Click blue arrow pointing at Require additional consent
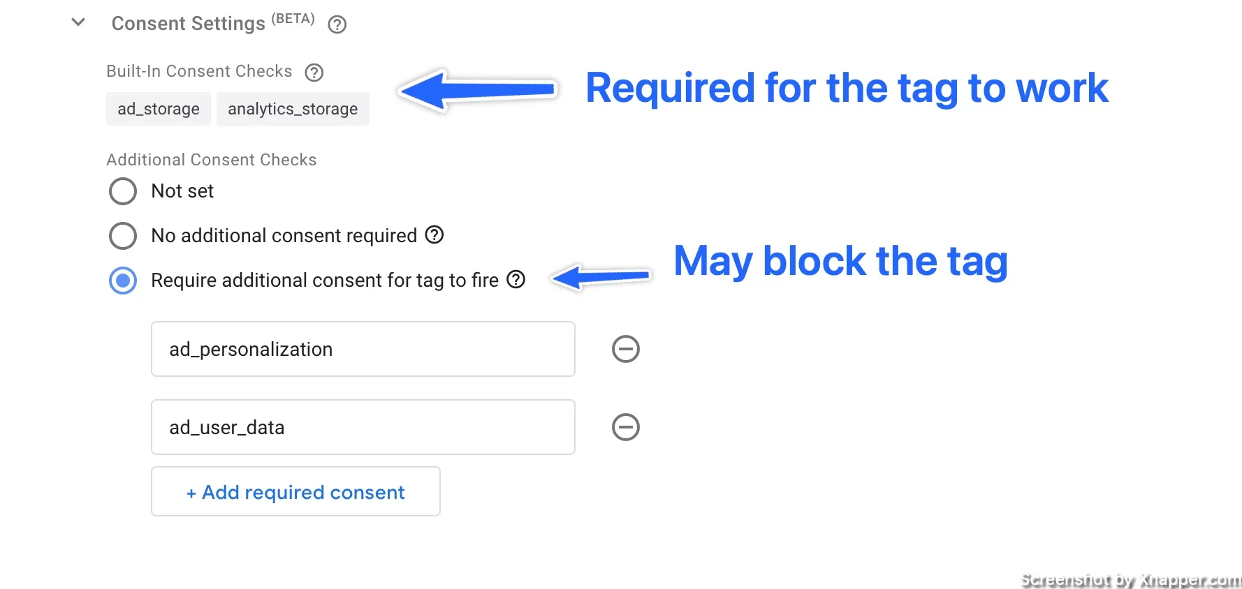Screen dimensions: 1242x589 click(601, 277)
